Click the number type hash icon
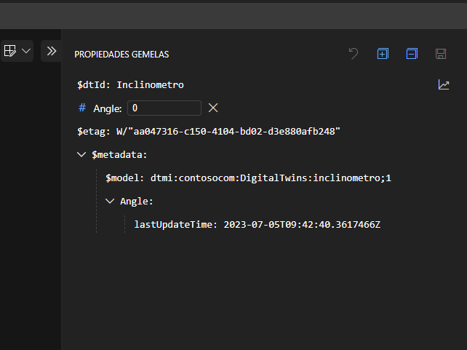The height and width of the screenshot is (350, 467). click(x=82, y=108)
